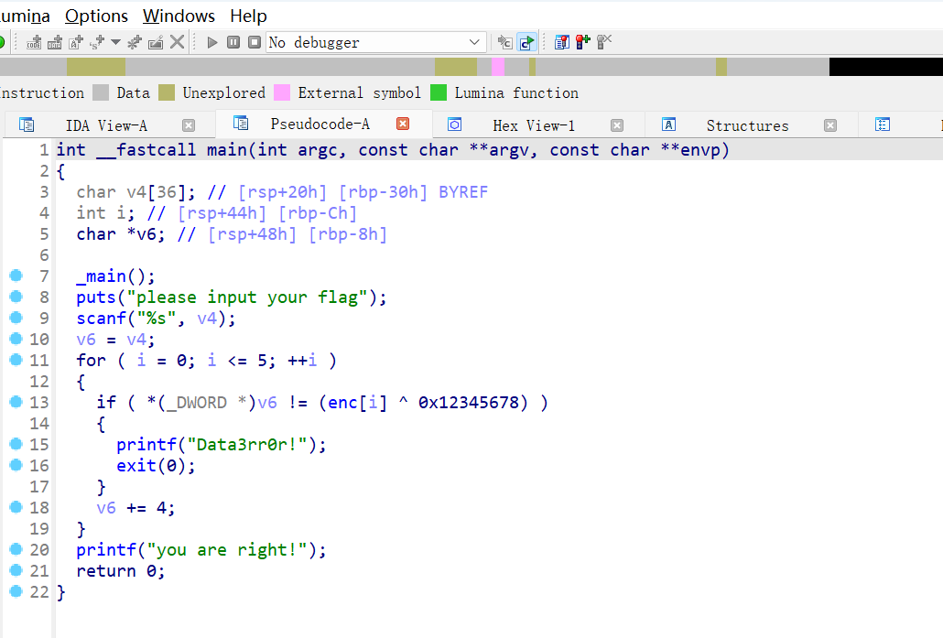The height and width of the screenshot is (638, 943).
Task: Click the add breakpoint icon
Action: point(583,42)
